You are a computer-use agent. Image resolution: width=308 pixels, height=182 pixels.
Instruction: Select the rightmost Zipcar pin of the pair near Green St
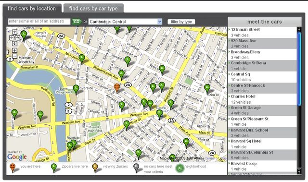pos(150,104)
